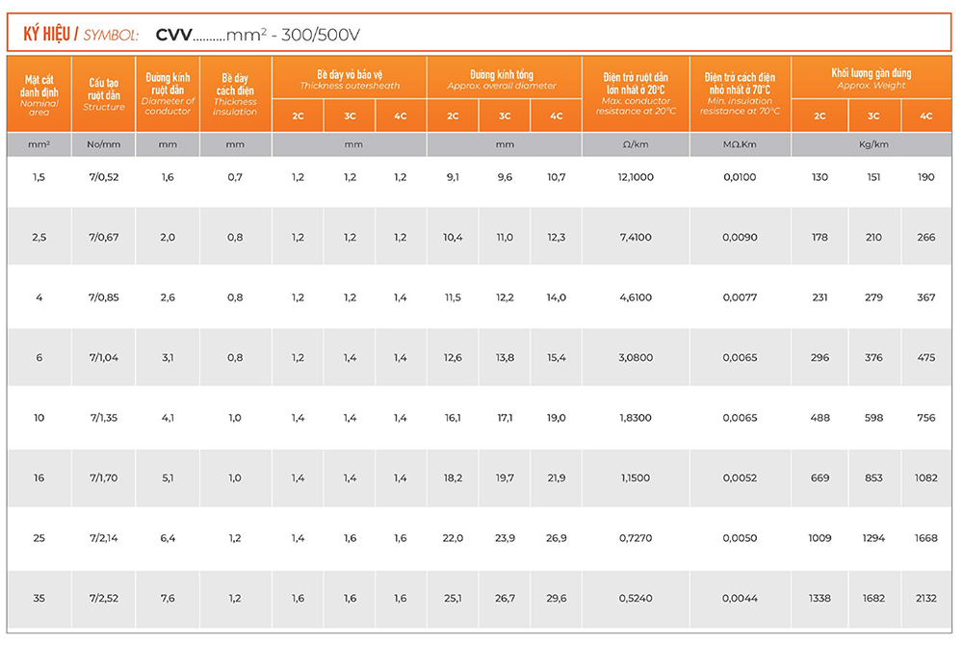Click the 12,1000 conductor resistance value
The image size is (963, 645).
636,177
